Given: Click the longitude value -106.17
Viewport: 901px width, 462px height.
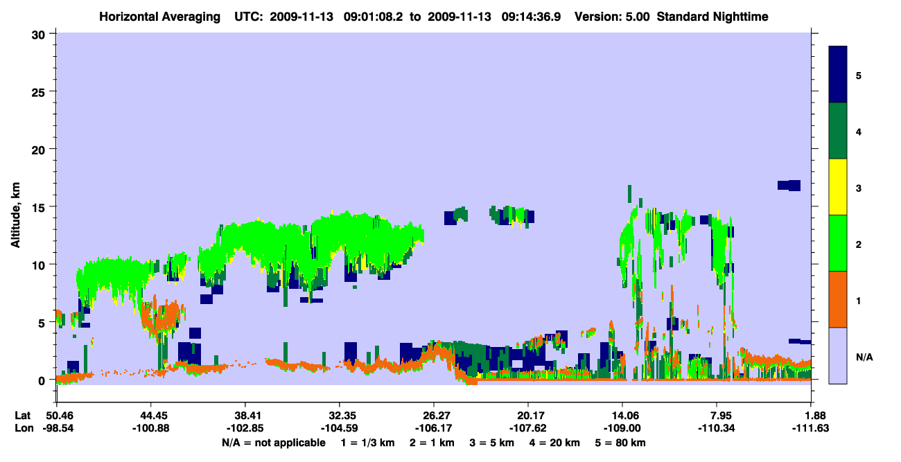Looking at the screenshot, I should point(433,429).
